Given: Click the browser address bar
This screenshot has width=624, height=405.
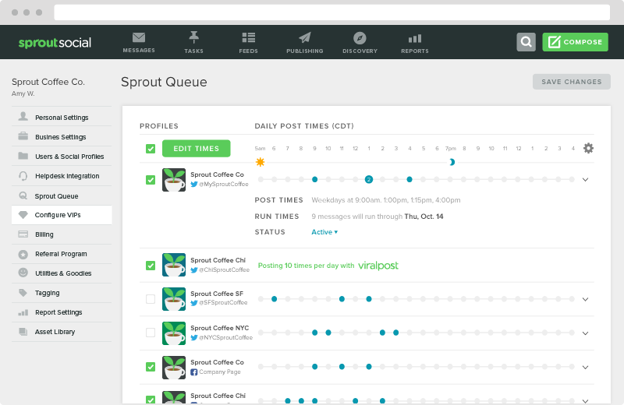Looking at the screenshot, I should [x=332, y=12].
